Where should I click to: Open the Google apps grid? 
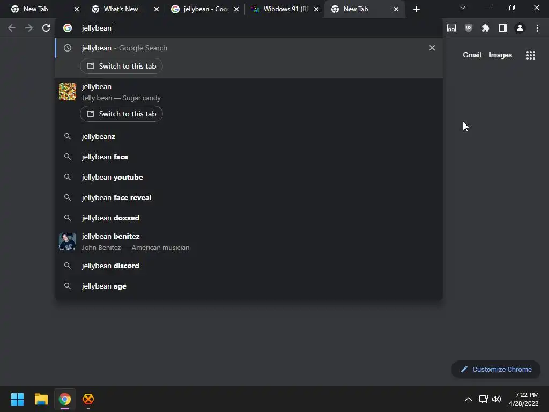[531, 55]
